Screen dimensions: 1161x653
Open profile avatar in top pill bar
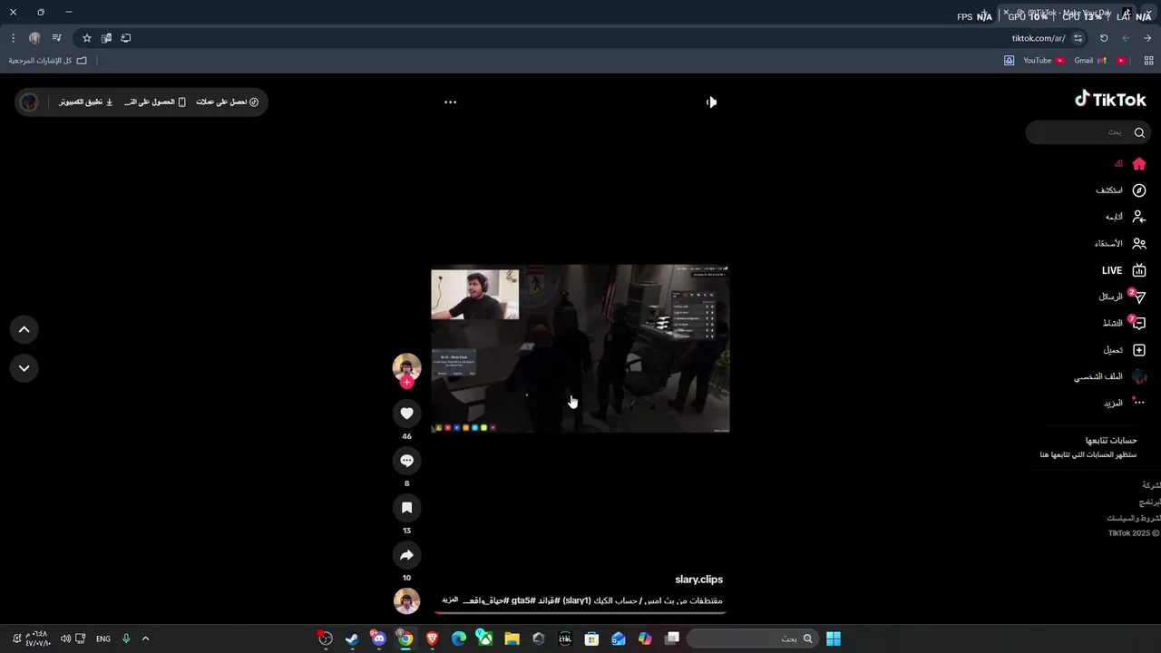[30, 102]
